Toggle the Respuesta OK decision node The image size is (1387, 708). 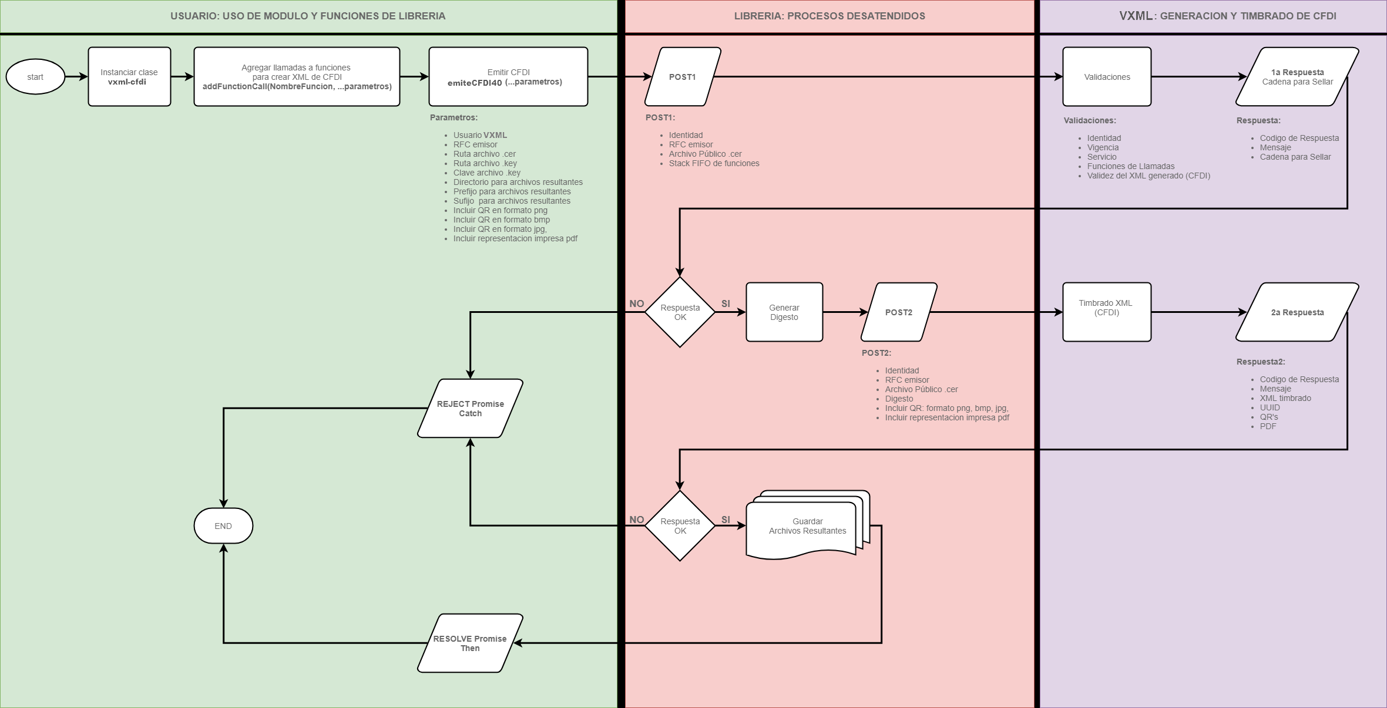pyautogui.click(x=687, y=316)
